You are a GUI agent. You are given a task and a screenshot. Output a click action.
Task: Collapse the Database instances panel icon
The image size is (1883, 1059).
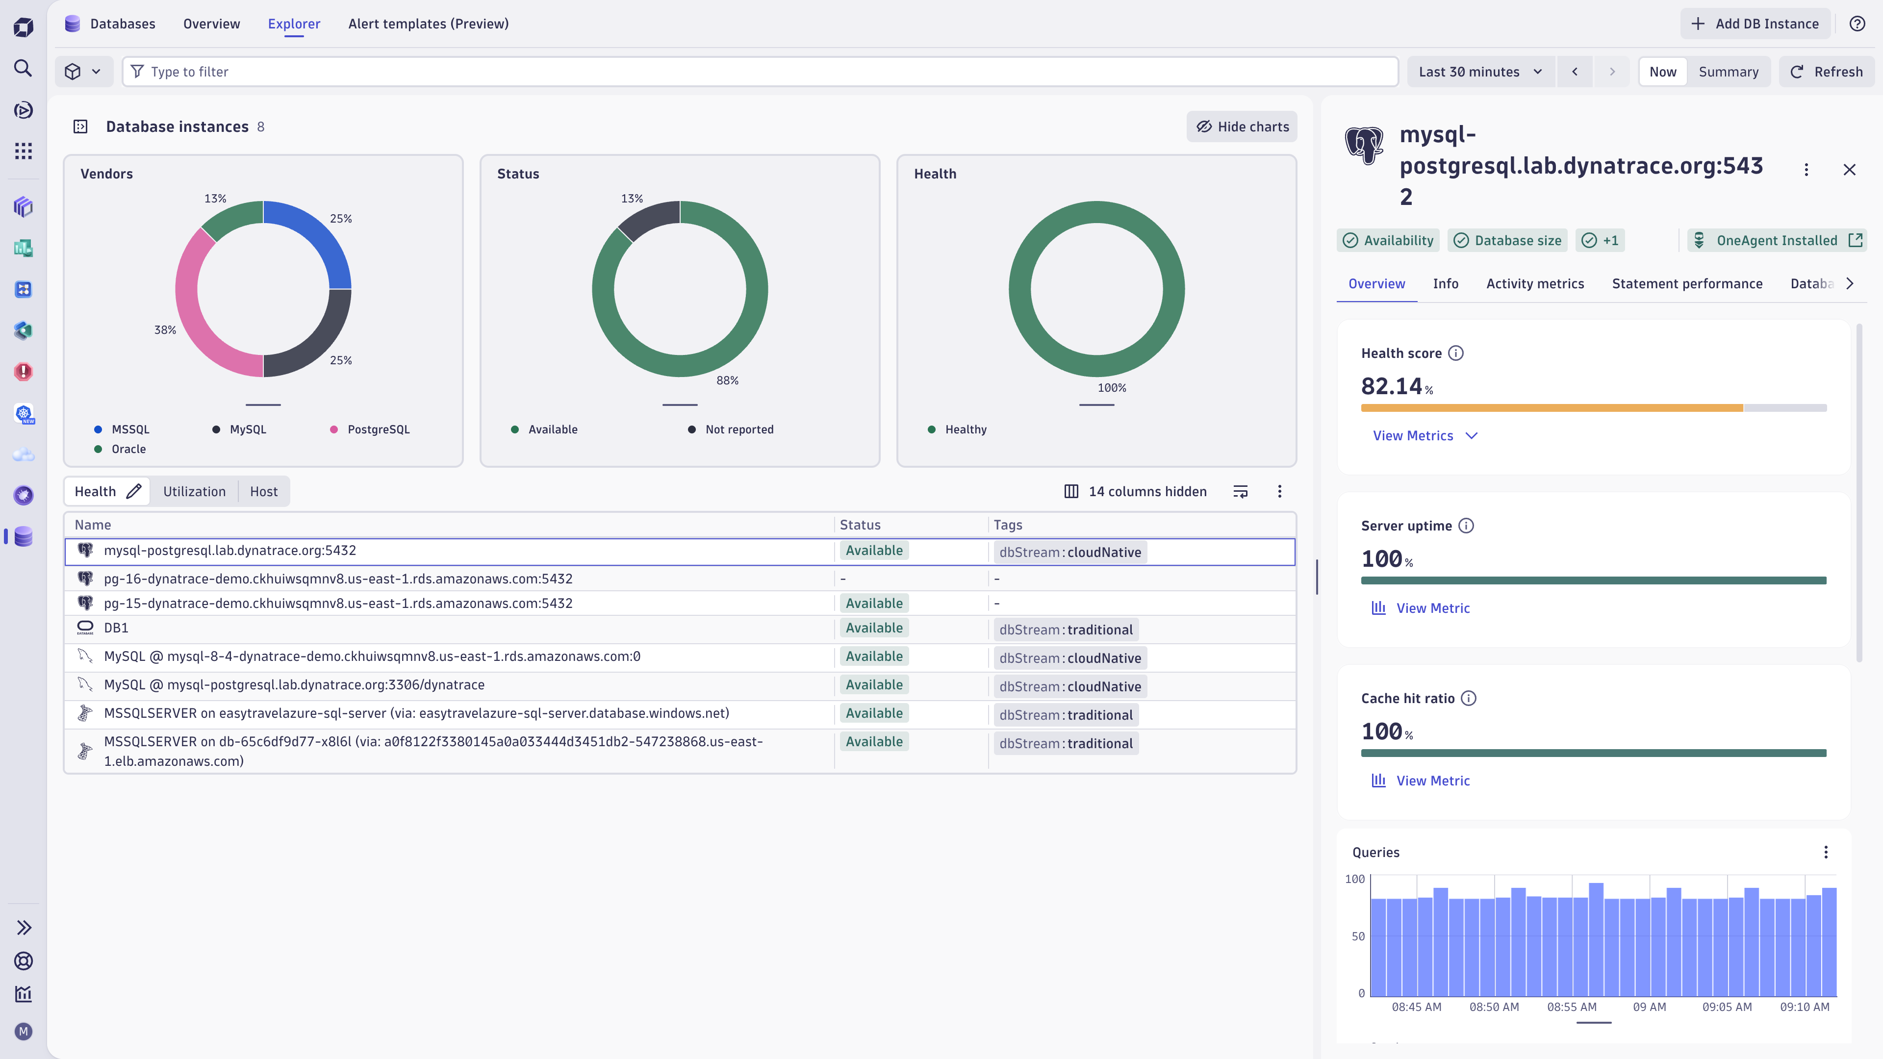80,126
